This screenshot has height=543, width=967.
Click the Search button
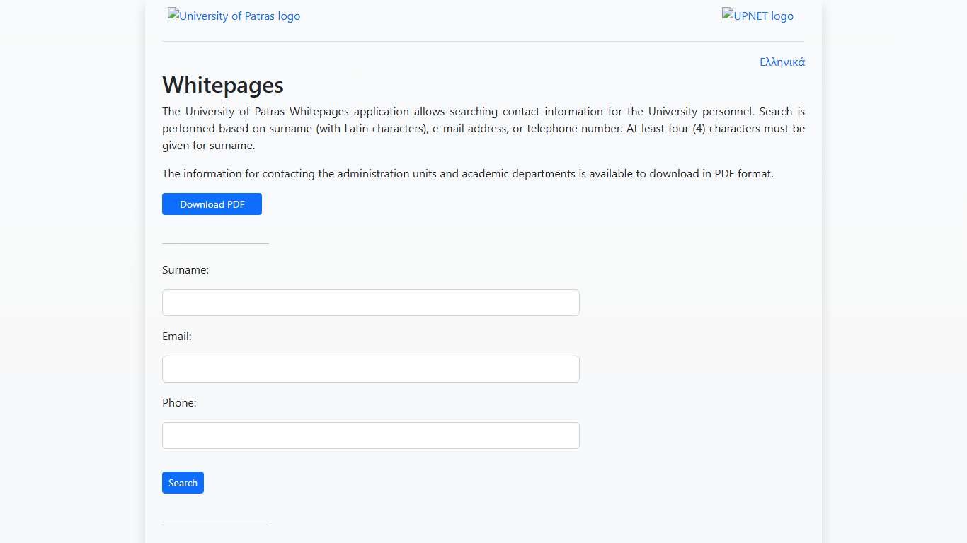point(183,482)
